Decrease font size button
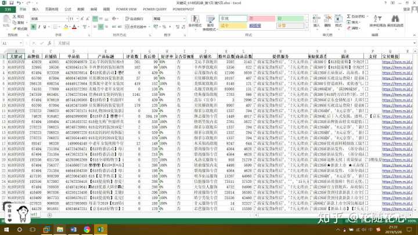 pos(87,19)
